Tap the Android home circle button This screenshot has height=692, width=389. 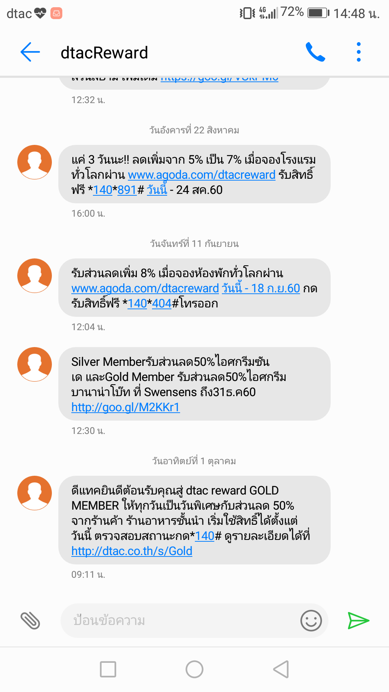pyautogui.click(x=194, y=669)
